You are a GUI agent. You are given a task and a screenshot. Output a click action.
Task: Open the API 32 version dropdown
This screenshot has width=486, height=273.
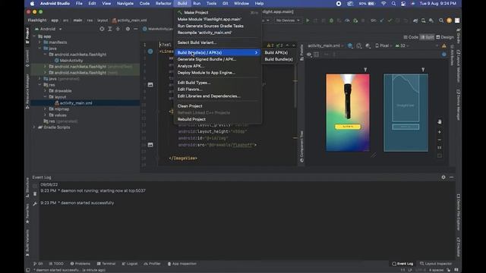(x=402, y=45)
